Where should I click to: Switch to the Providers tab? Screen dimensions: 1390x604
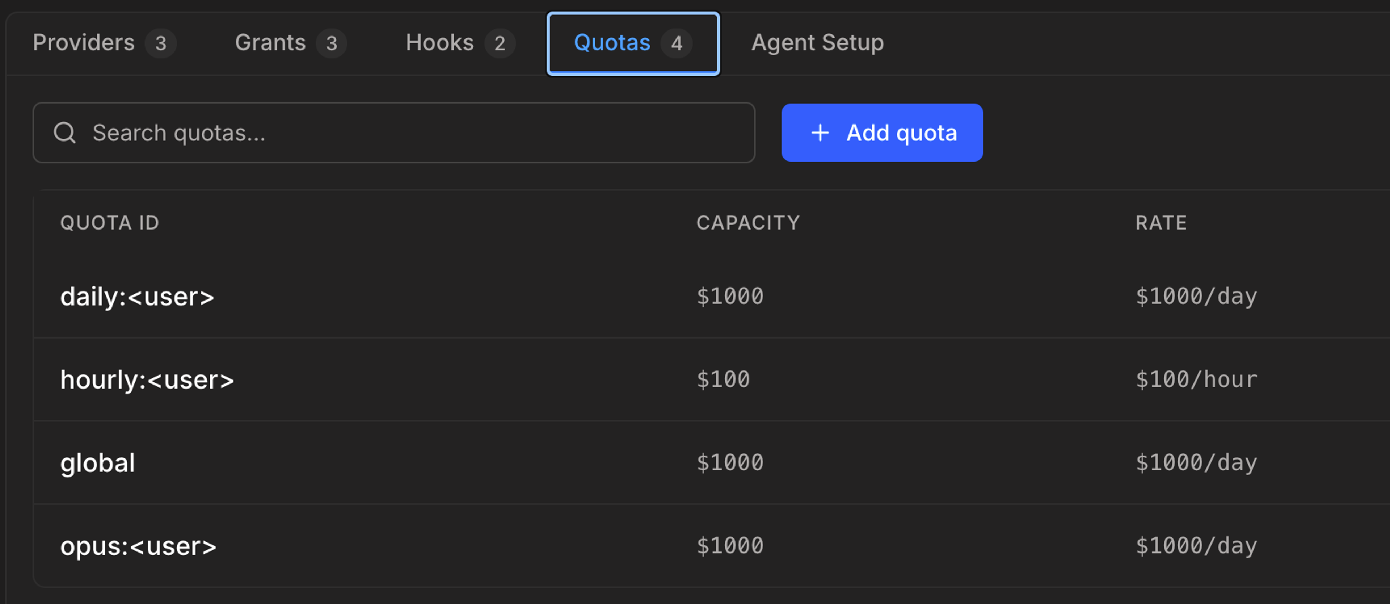point(84,43)
